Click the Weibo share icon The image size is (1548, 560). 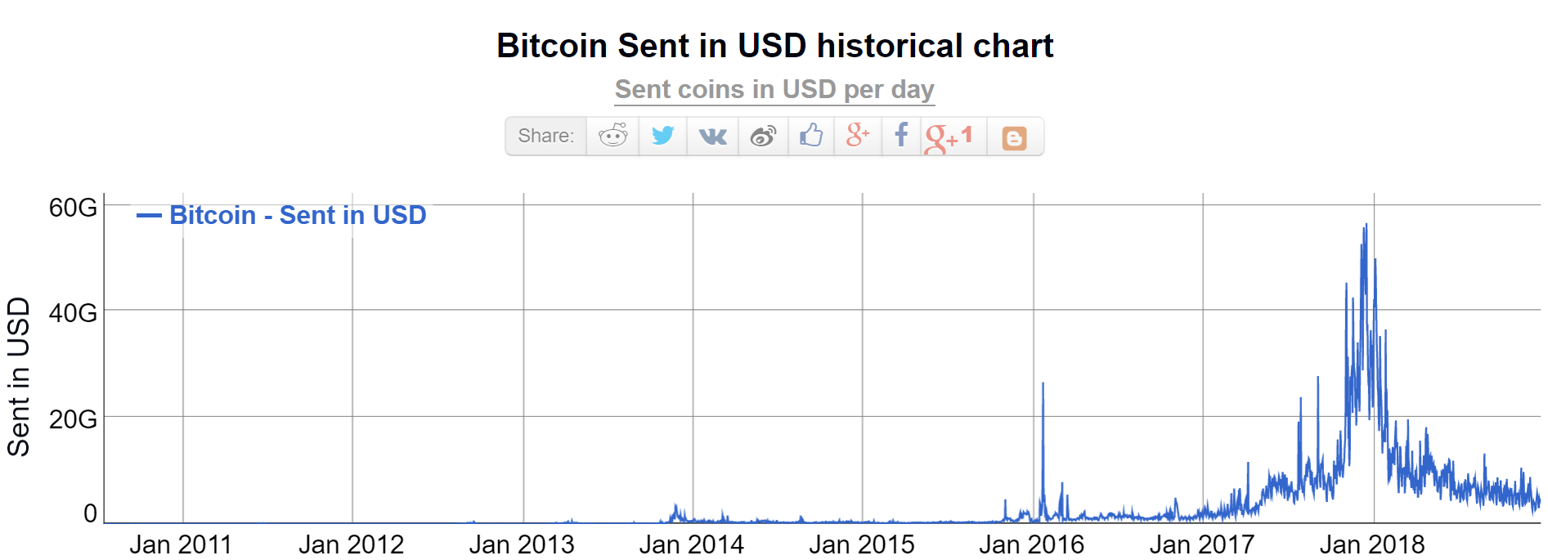point(763,136)
